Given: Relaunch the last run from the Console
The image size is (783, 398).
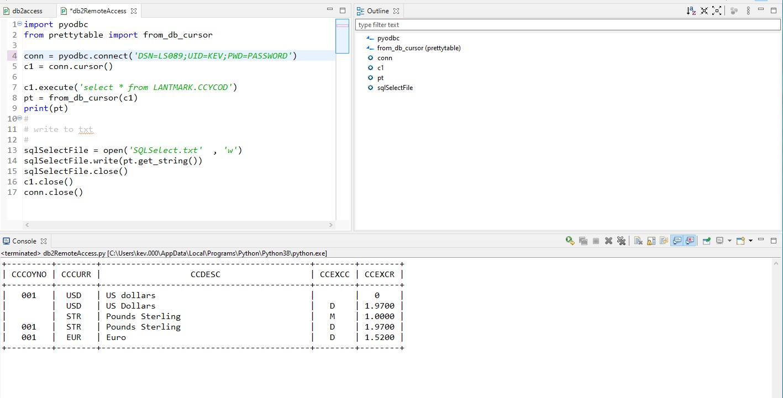Looking at the screenshot, I should (570, 241).
